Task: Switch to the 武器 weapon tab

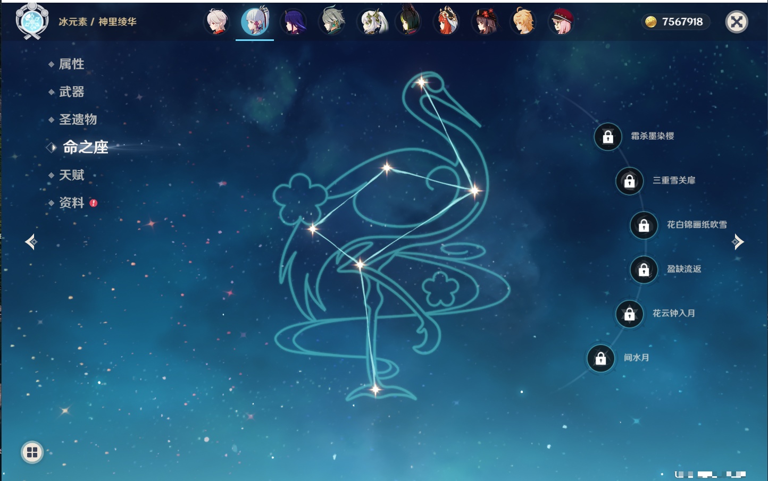Action: pyautogui.click(x=71, y=92)
